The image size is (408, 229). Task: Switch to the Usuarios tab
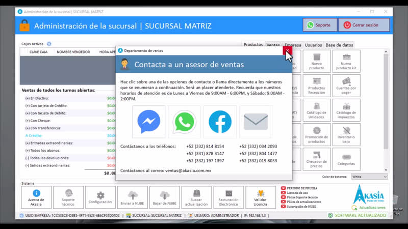[313, 45]
